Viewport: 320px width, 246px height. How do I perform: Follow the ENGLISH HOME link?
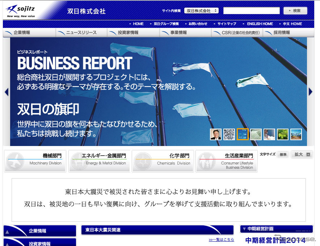[x=260, y=24]
